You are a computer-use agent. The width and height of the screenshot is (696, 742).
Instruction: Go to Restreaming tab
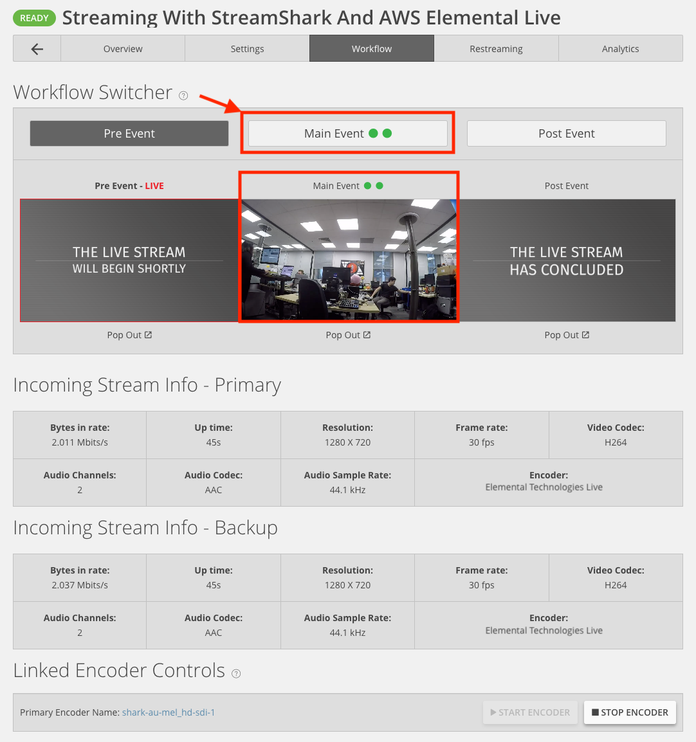pyautogui.click(x=496, y=49)
